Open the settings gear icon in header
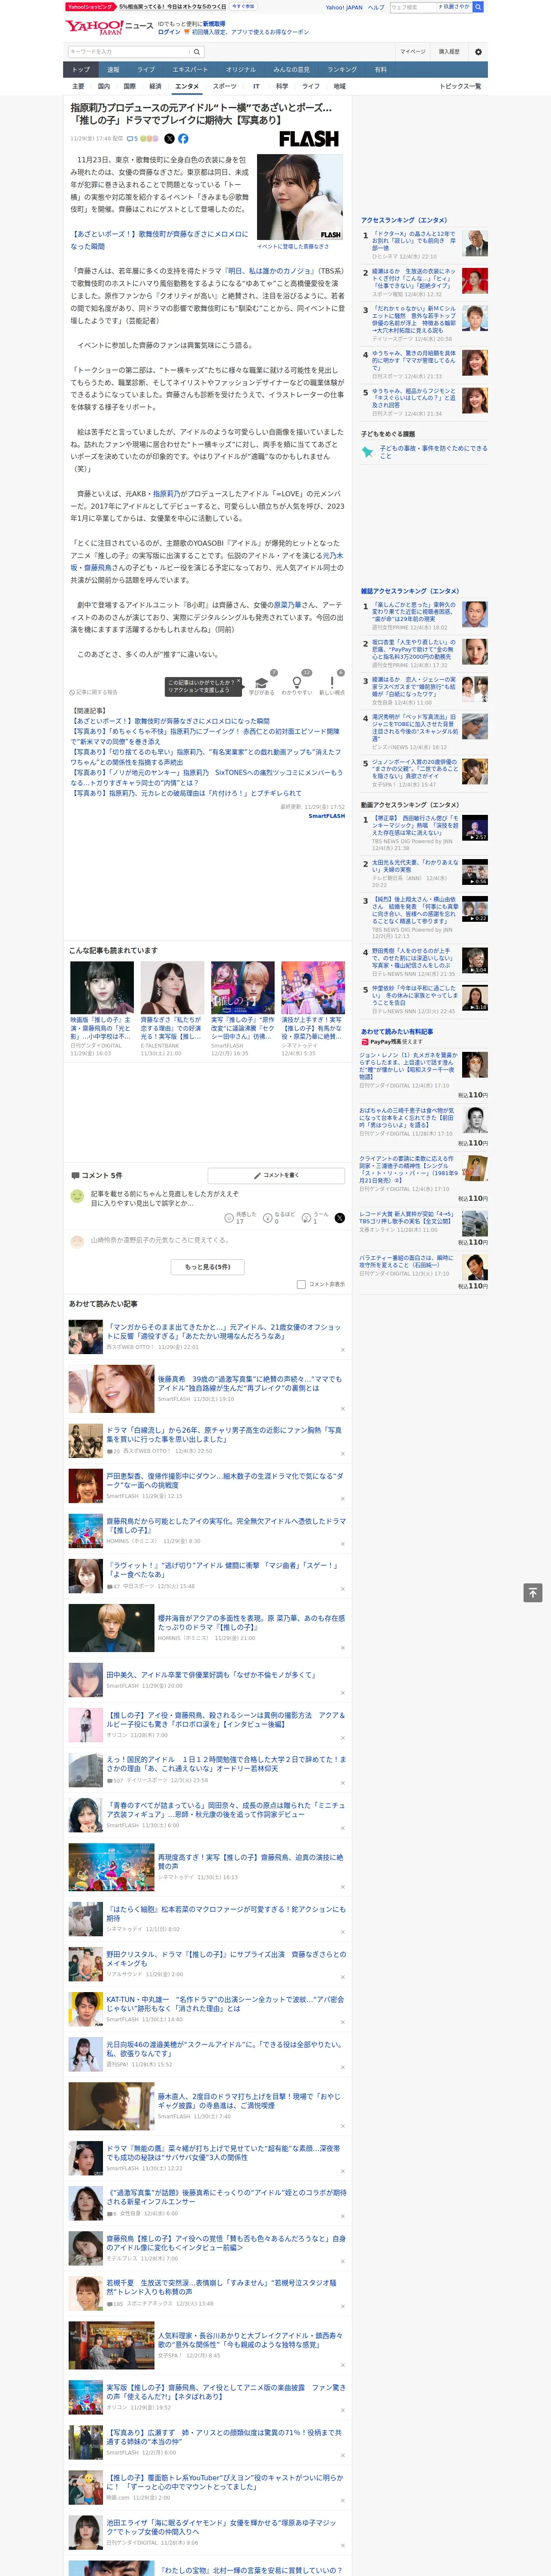Screen dimensions: 551x2576 [478, 51]
